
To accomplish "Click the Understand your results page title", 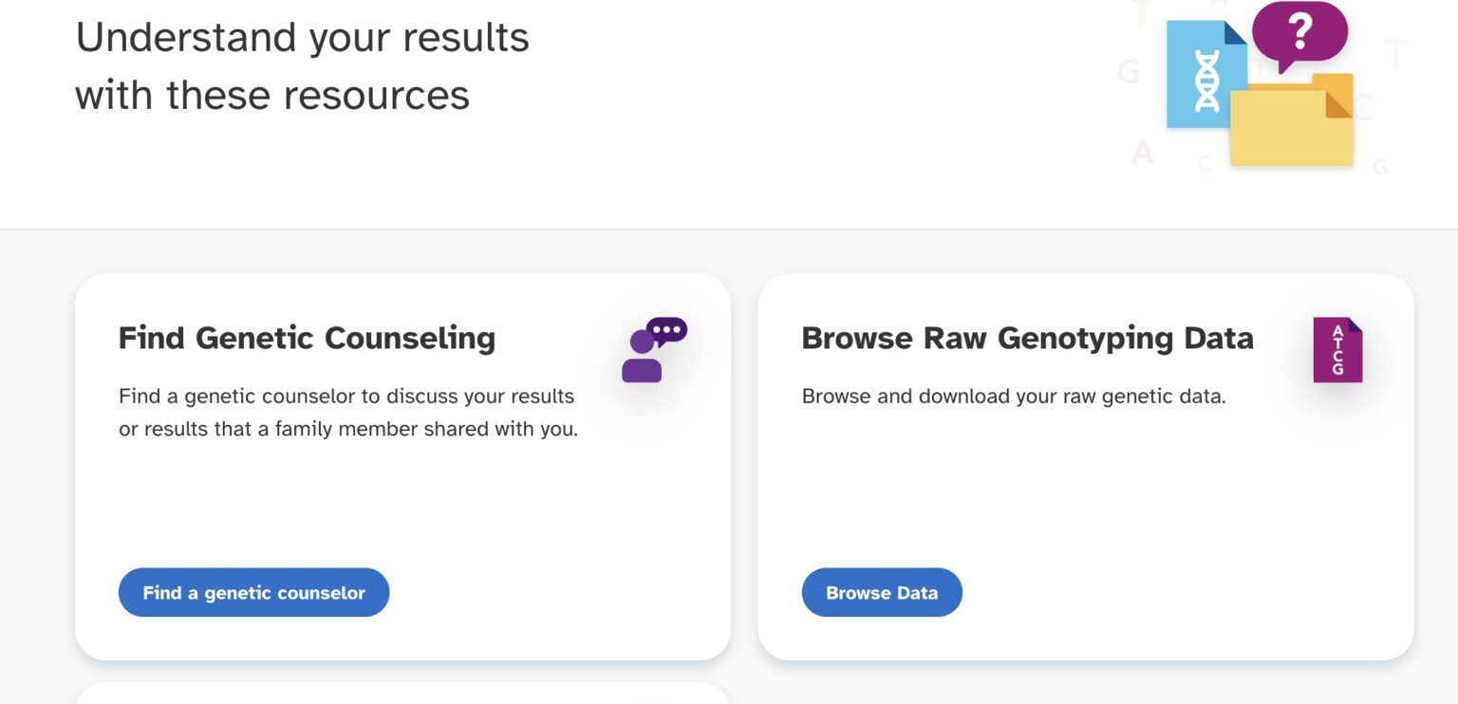I will (302, 65).
